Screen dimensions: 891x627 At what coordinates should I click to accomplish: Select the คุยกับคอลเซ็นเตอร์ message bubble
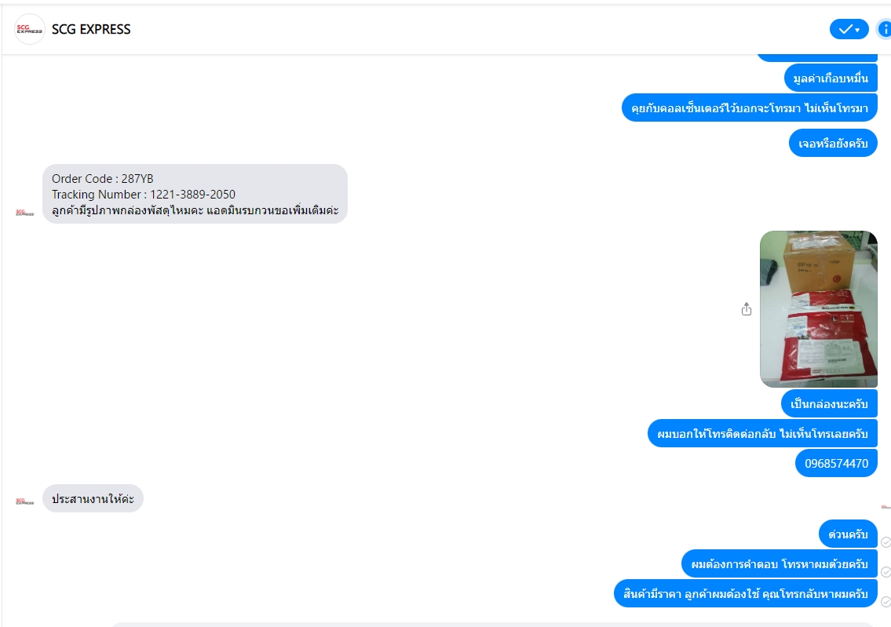point(750,108)
